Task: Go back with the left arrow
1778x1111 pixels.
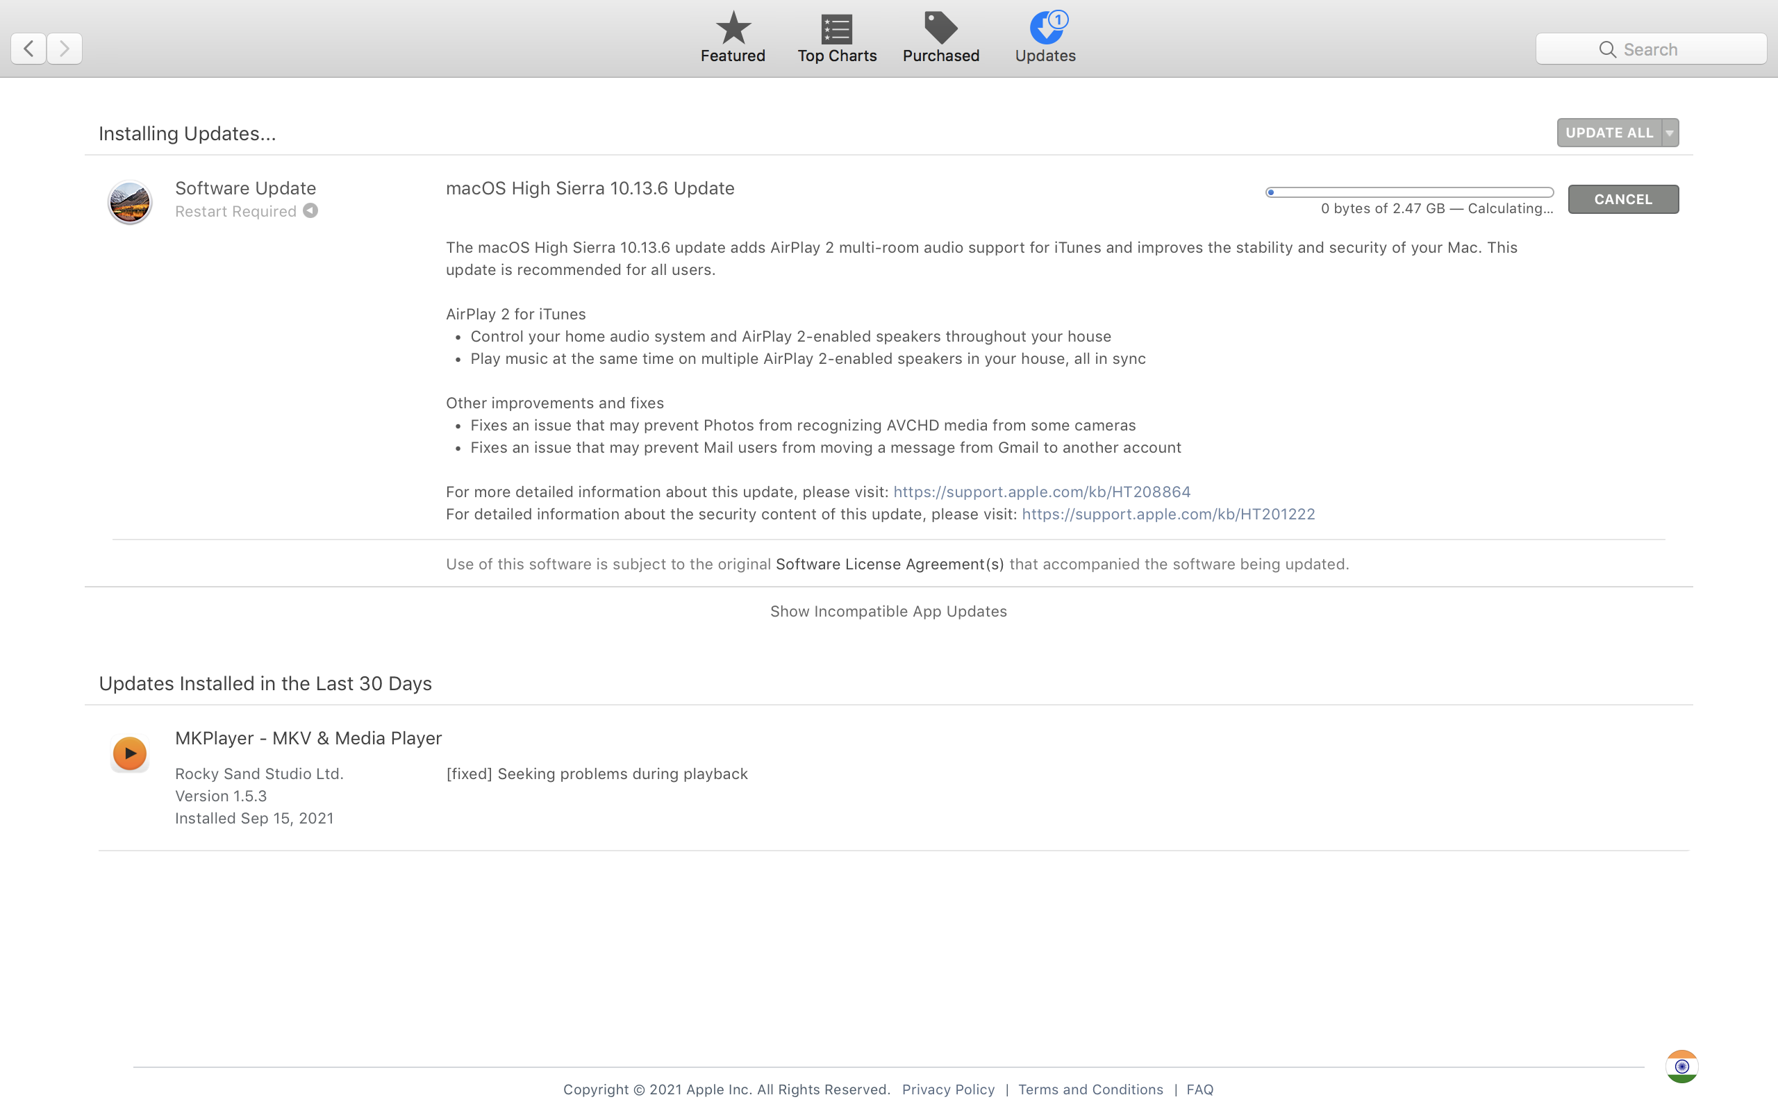Action: (28, 49)
